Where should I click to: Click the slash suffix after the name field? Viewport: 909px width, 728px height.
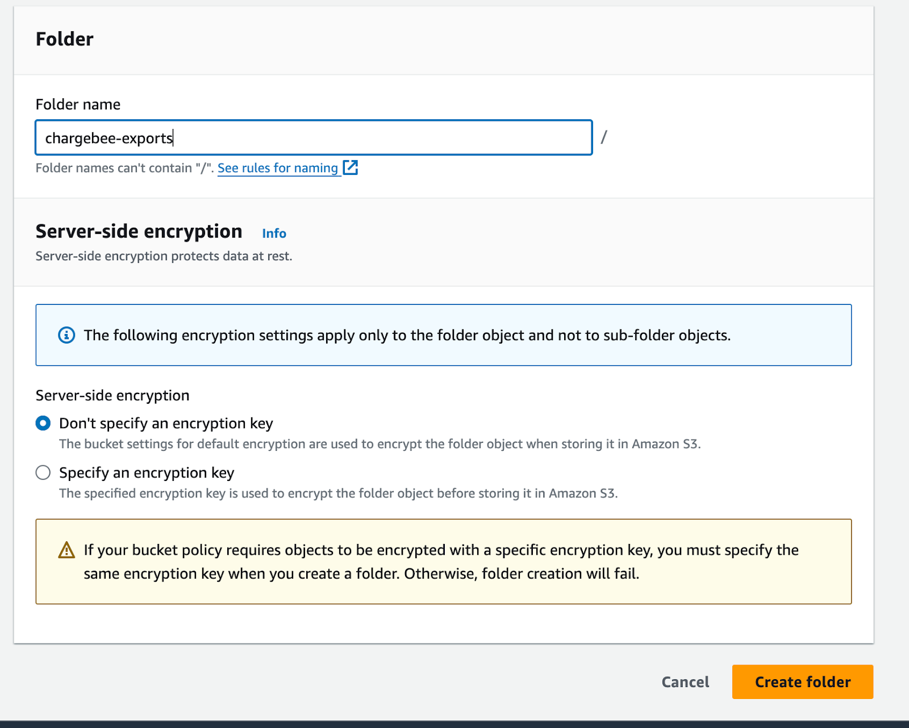click(604, 137)
